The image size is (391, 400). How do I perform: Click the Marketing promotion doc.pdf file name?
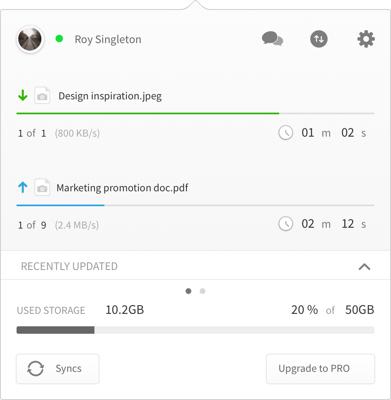(122, 188)
